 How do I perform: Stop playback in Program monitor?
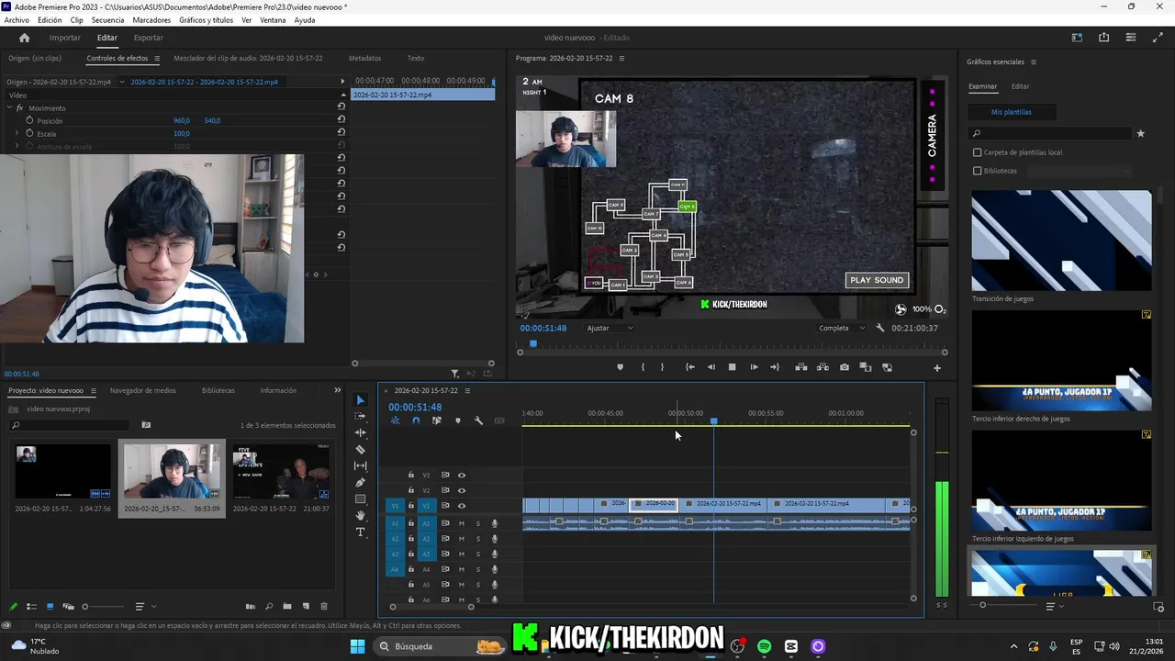733,367
